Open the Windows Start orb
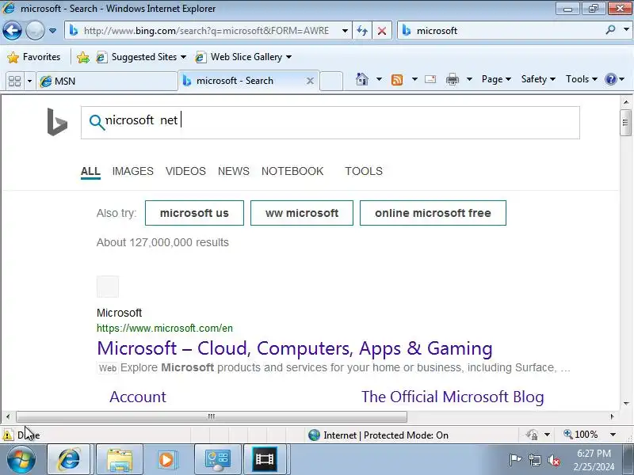The image size is (634, 475). (21, 459)
